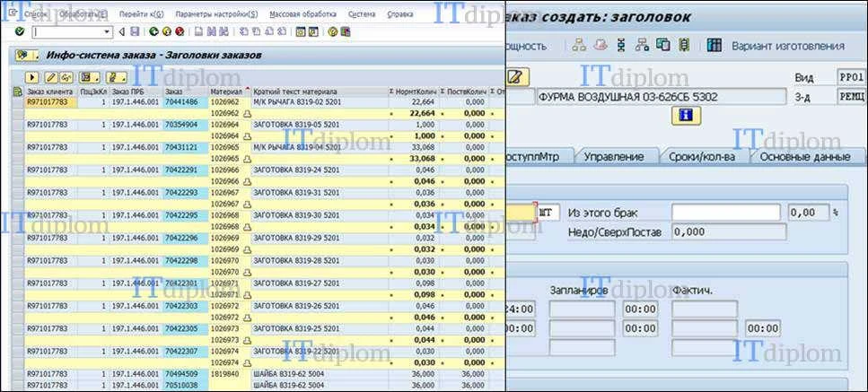
Task: Click the Из этого брак input field
Action: pos(726,213)
